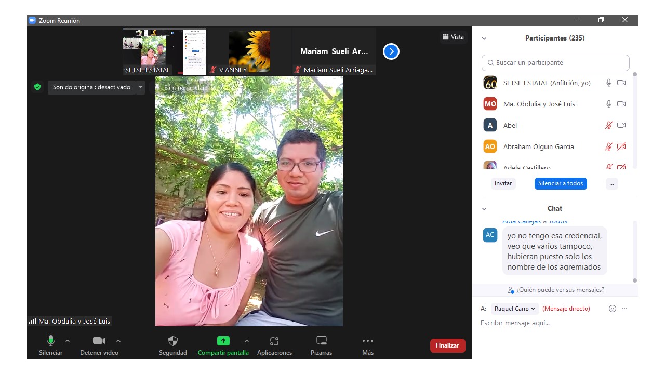665x374 pixels.
Task: Click signal strength icon beside Ma. Obdulia name
Action: pos(32,321)
